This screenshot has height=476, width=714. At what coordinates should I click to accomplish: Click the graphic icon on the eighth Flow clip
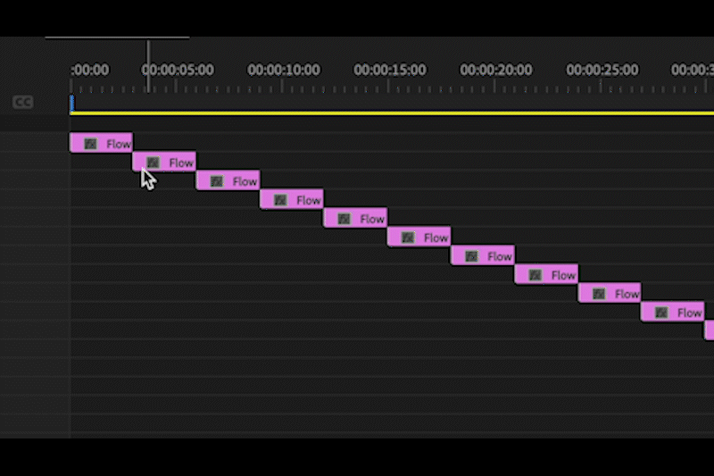[x=535, y=275]
